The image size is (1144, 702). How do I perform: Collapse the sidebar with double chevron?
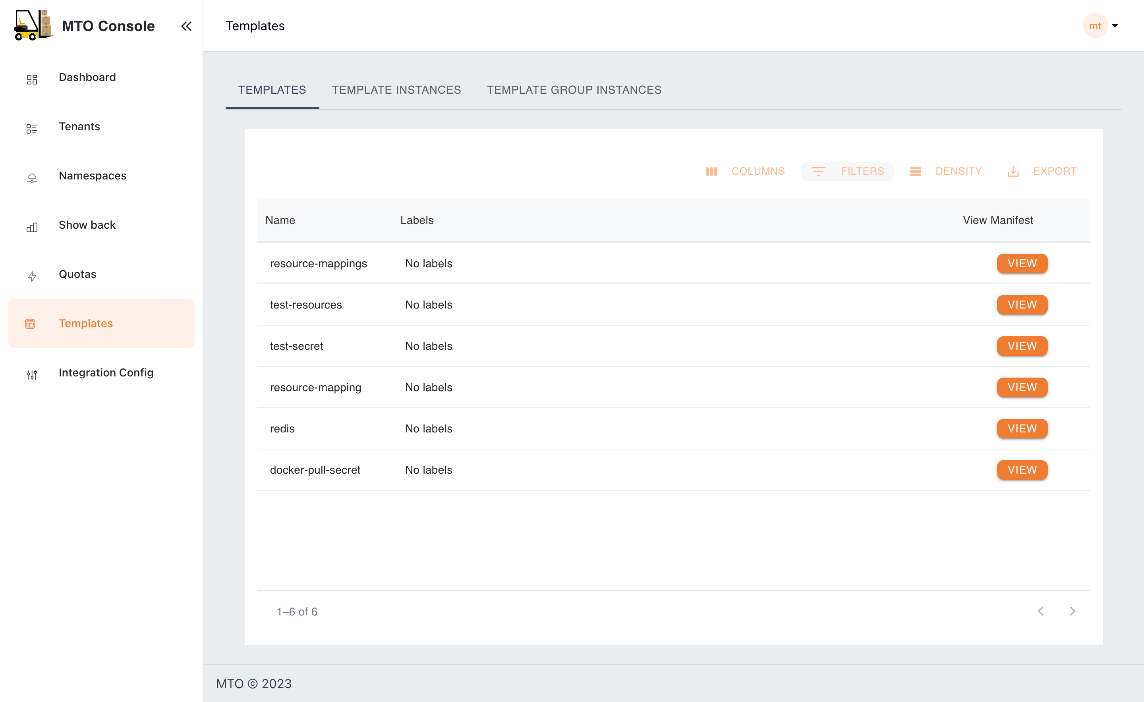pyautogui.click(x=186, y=26)
